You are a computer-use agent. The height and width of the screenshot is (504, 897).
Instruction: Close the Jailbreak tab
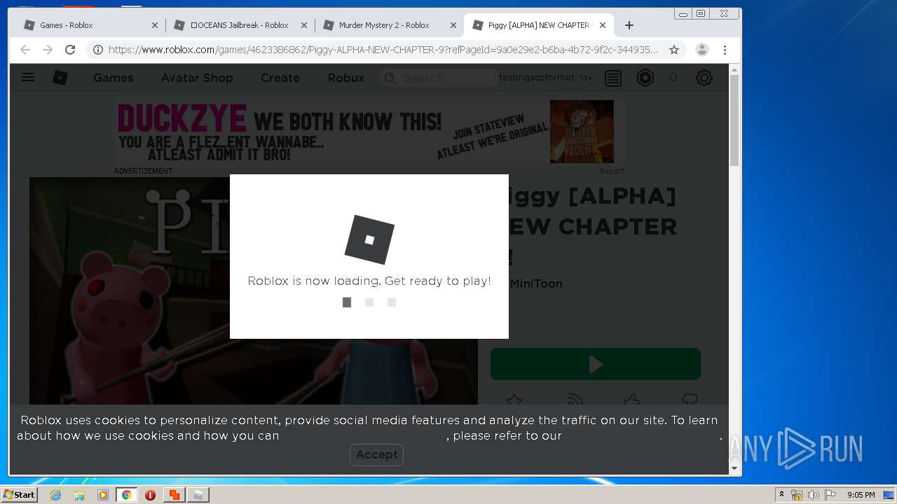304,25
